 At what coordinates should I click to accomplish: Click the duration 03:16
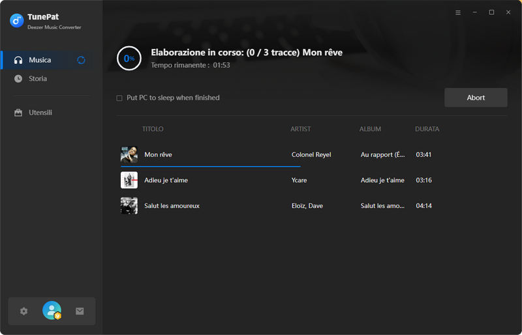(x=423, y=181)
